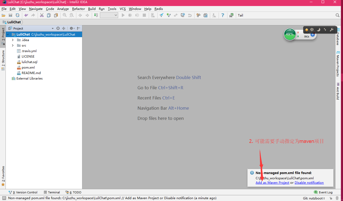Click the Paste clipboard icon
The height and width of the screenshot is (201, 343).
[x=56, y=15]
